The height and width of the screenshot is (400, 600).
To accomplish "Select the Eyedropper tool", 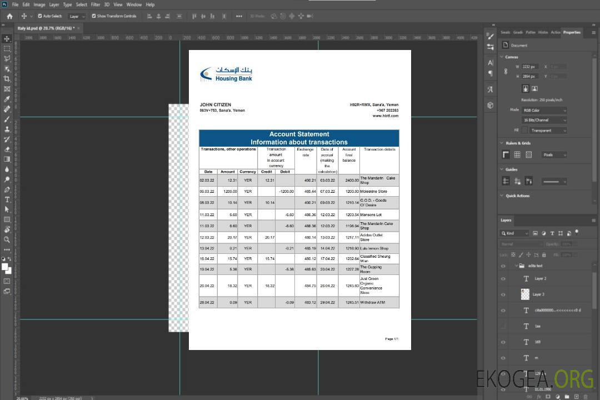I will [x=7, y=99].
